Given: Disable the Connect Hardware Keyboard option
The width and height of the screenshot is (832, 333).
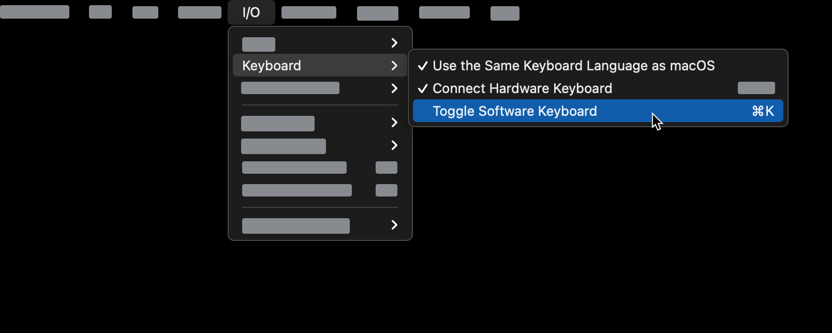Looking at the screenshot, I should (522, 88).
